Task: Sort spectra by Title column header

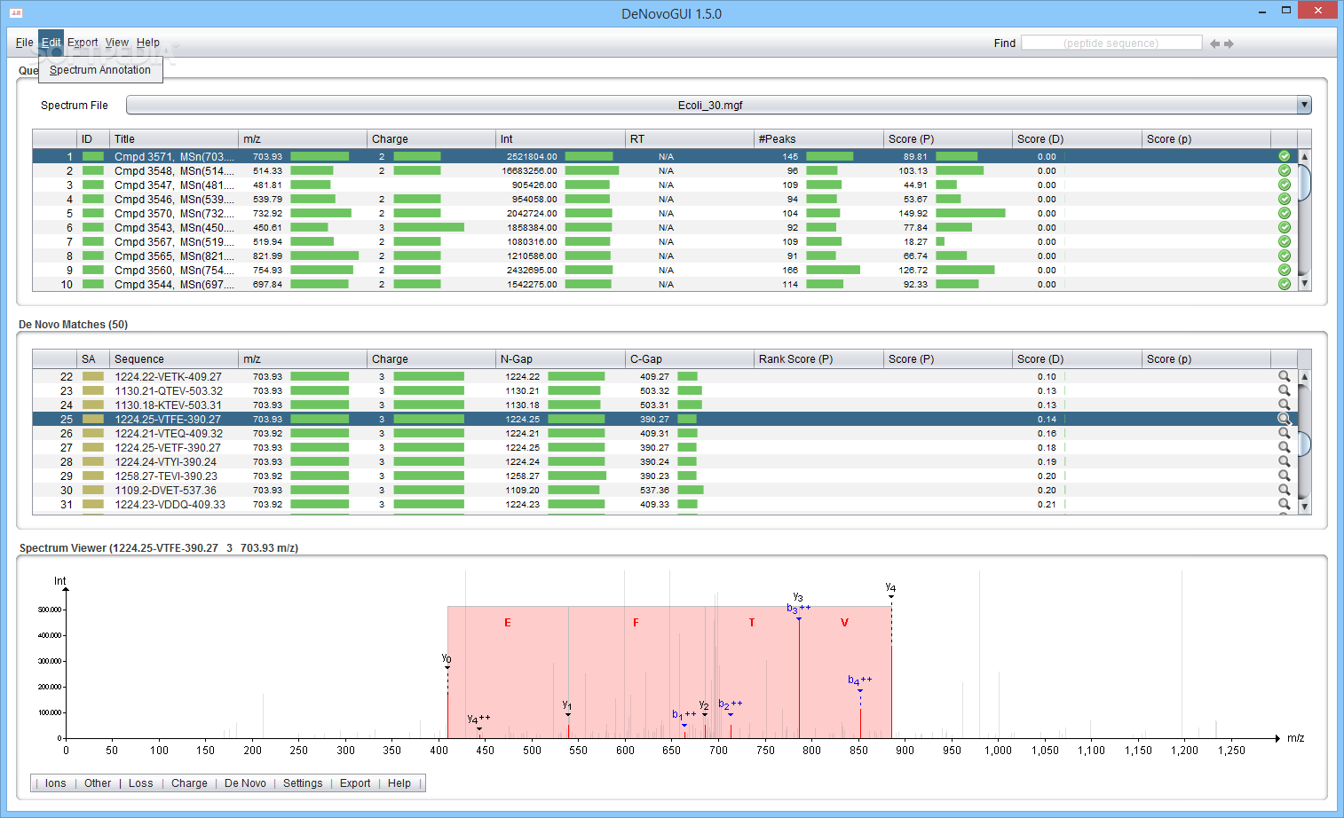Action: point(174,139)
